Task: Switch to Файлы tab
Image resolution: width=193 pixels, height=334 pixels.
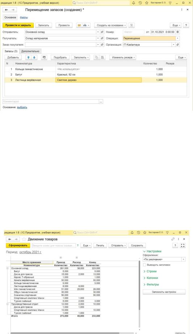Action: [x=24, y=17]
